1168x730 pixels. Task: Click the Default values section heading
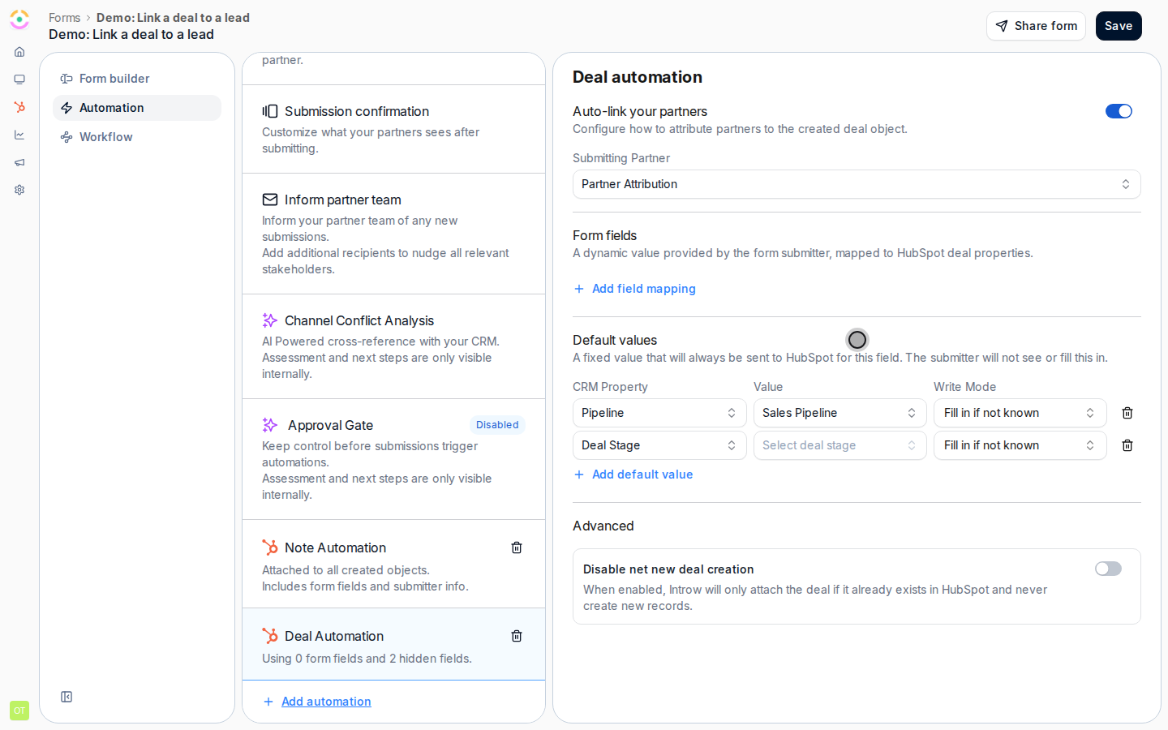615,340
